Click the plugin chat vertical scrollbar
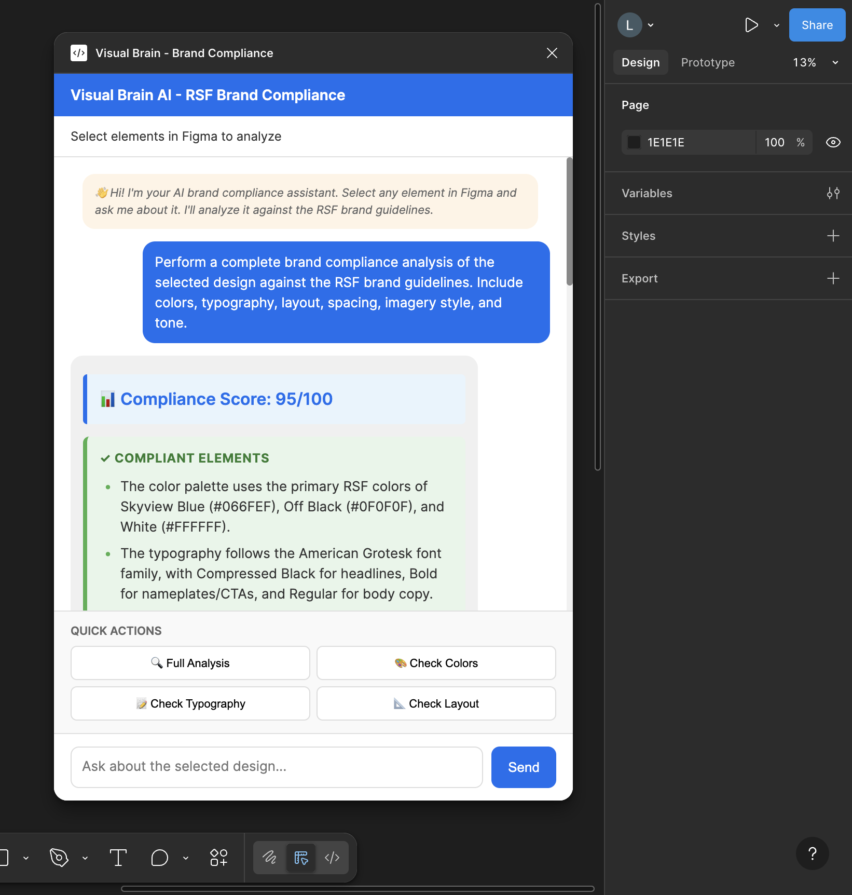 click(569, 222)
